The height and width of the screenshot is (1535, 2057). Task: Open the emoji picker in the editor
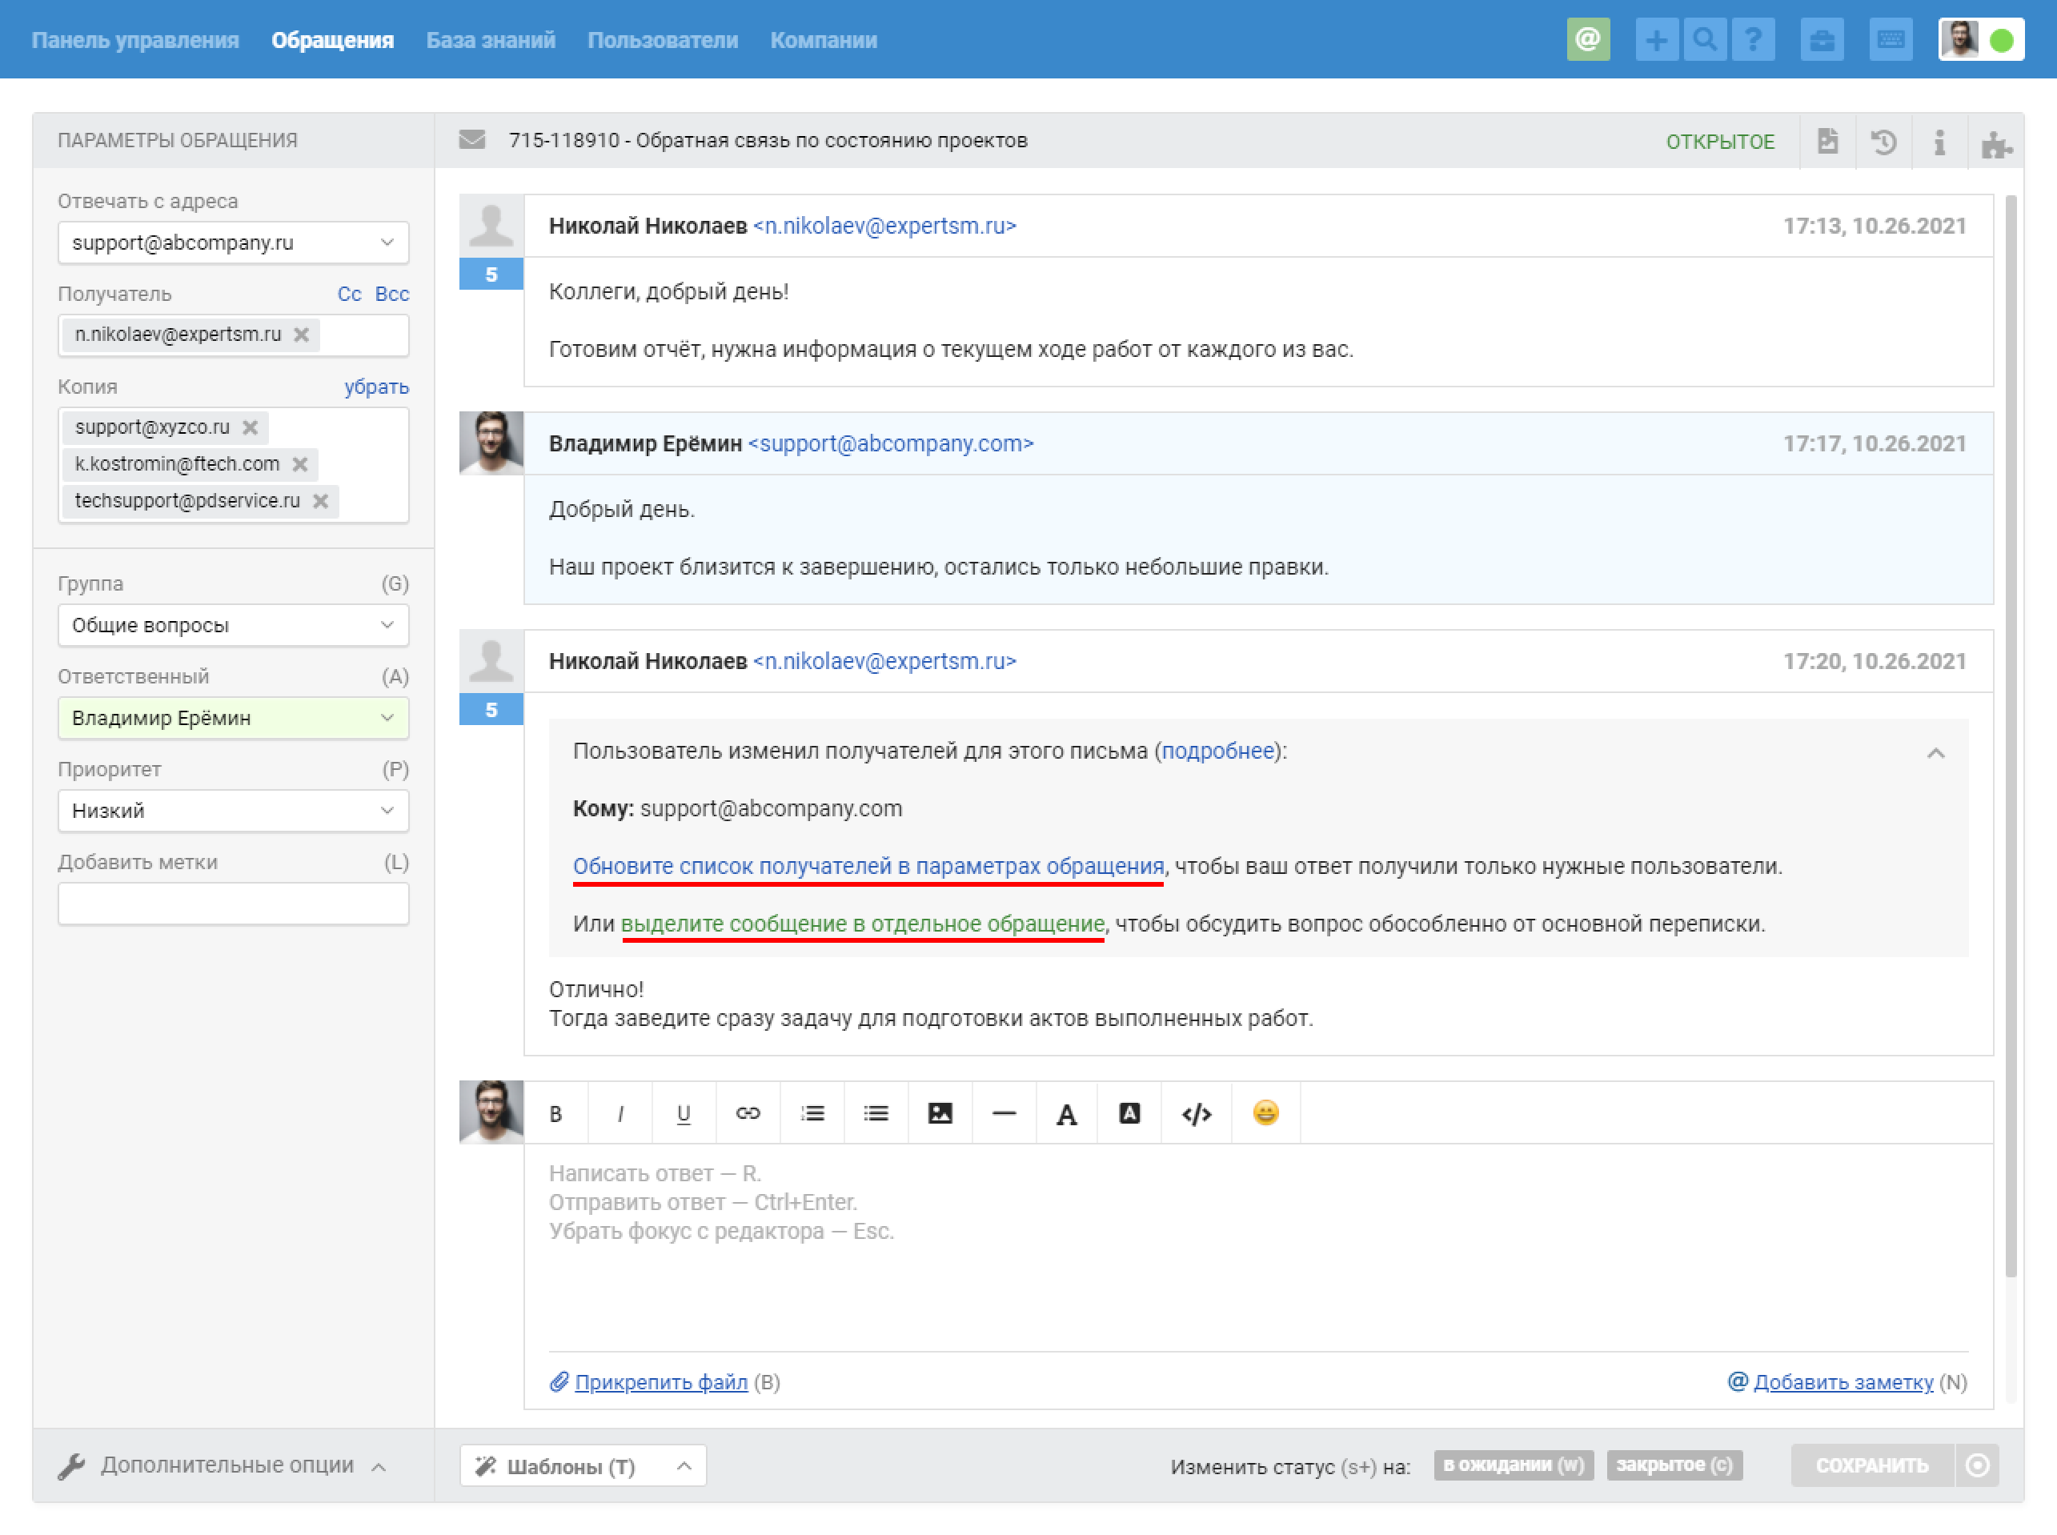tap(1265, 1113)
